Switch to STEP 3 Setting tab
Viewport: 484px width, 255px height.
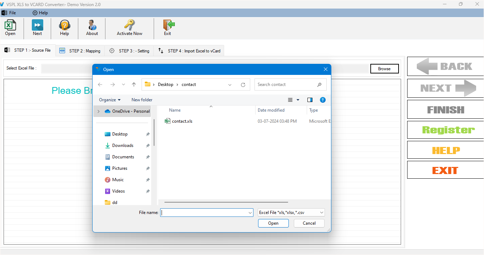pyautogui.click(x=129, y=51)
